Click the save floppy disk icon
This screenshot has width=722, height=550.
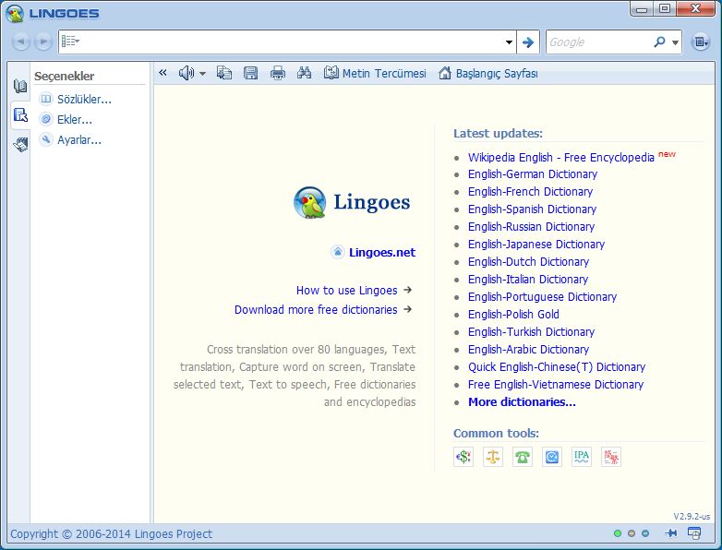[x=250, y=73]
